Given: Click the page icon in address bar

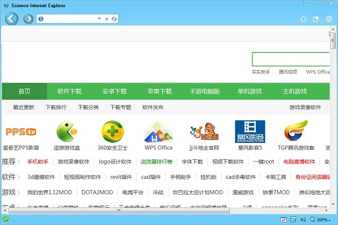Looking at the screenshot, I should 41,19.
